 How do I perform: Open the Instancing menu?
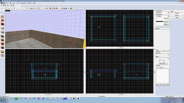[23, 3]
